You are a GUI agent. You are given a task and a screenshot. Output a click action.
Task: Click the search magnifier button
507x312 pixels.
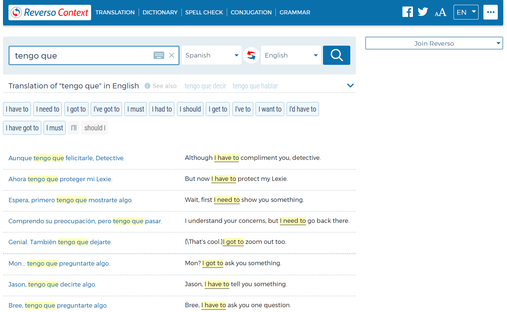point(336,55)
